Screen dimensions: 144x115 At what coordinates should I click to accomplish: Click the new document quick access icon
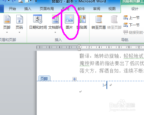pos(27,1)
